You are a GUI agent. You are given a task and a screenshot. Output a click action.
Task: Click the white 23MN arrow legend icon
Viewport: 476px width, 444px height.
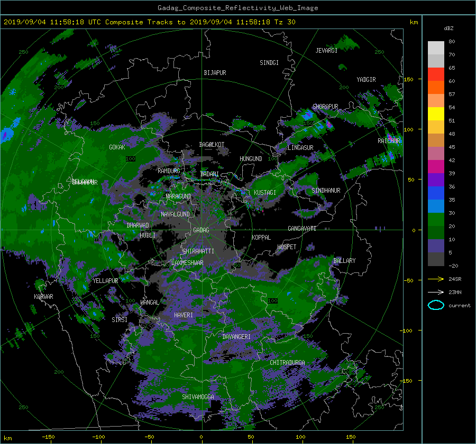(x=436, y=292)
